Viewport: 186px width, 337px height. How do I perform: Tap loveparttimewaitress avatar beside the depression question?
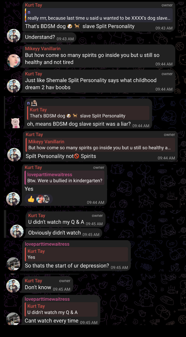tap(13, 264)
